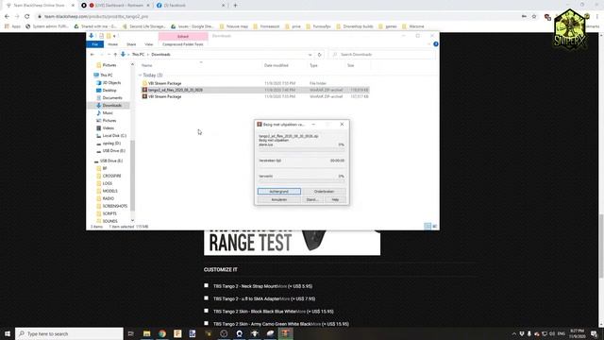This screenshot has width=604, height=340.
Task: Open the Dronershop builds bookmark folder
Action: (355, 26)
